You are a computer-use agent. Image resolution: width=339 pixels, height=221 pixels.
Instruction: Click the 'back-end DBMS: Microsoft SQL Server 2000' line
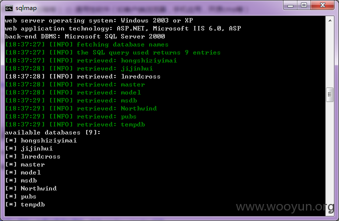tap(85, 36)
